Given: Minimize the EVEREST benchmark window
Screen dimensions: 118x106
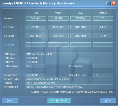Looking at the screenshot, I should point(109,3).
